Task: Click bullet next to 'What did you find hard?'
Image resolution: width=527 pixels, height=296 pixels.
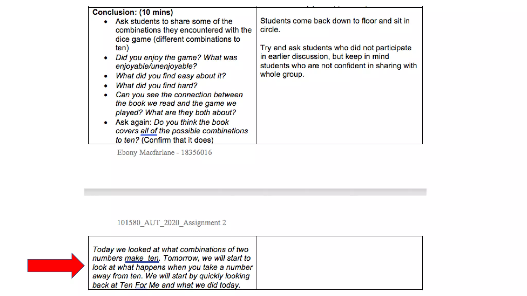Action: click(x=106, y=86)
